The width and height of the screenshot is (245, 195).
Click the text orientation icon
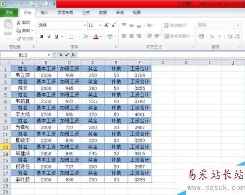click(150, 26)
